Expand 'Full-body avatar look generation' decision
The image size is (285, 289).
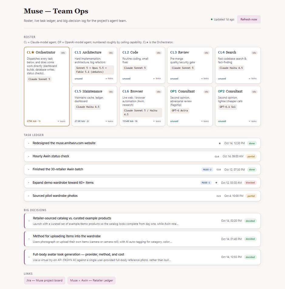click(x=142, y=257)
